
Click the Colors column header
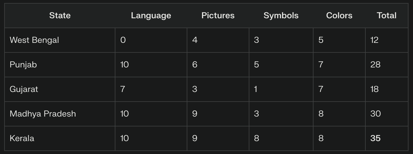click(339, 16)
